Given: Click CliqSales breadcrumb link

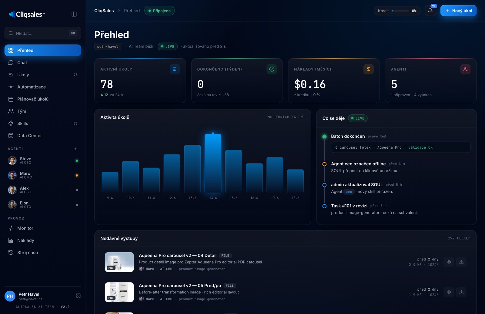Looking at the screenshot, I should click(x=104, y=11).
